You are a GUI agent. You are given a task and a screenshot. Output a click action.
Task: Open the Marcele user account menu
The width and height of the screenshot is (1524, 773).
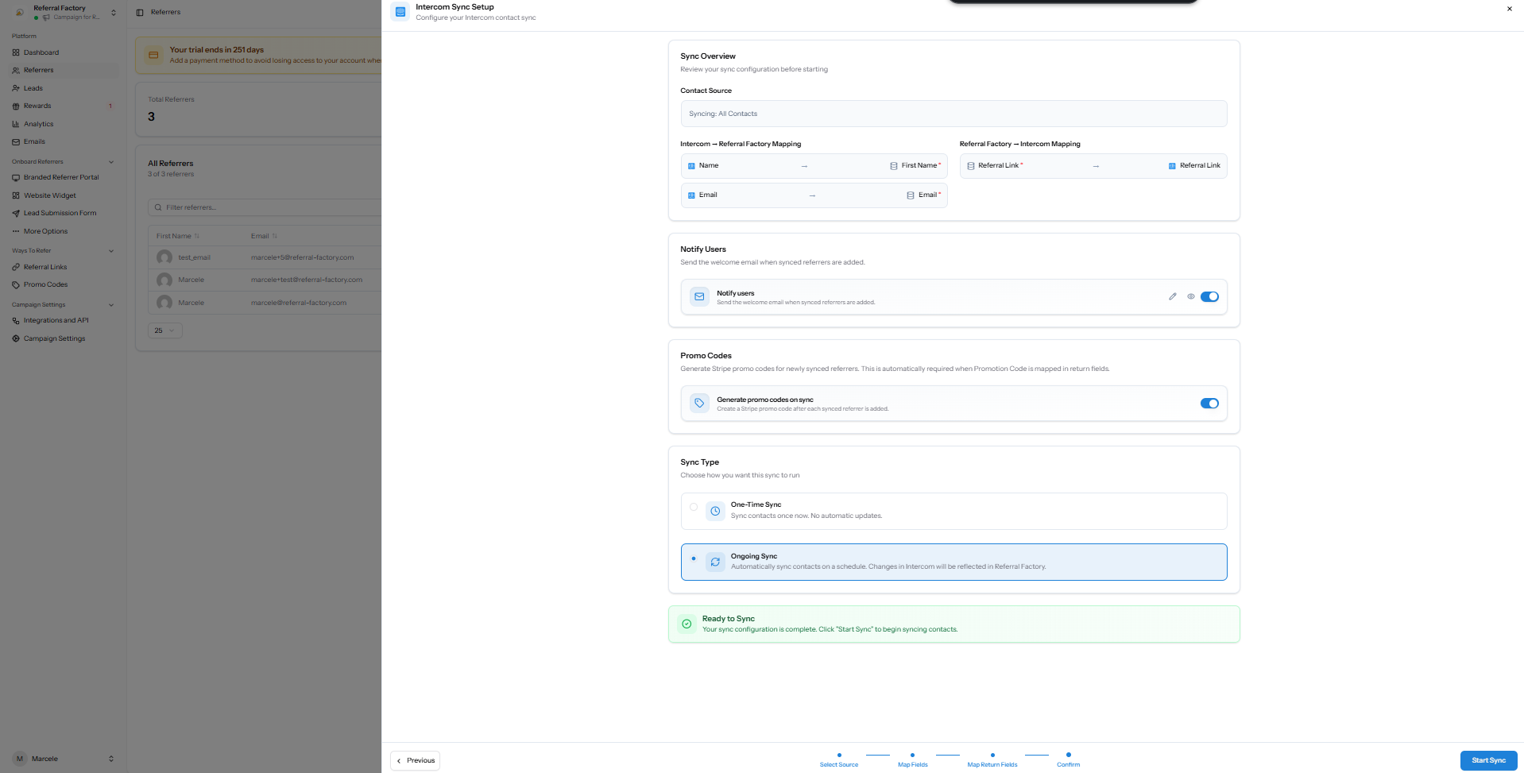point(64,759)
